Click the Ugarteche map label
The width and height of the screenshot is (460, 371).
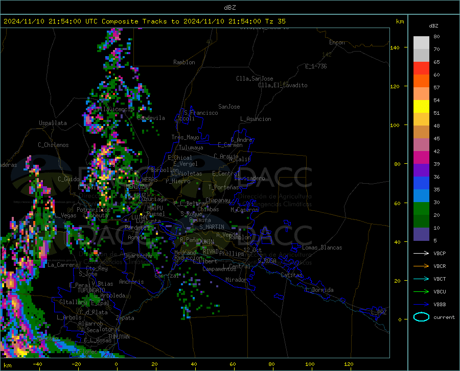click(x=138, y=256)
